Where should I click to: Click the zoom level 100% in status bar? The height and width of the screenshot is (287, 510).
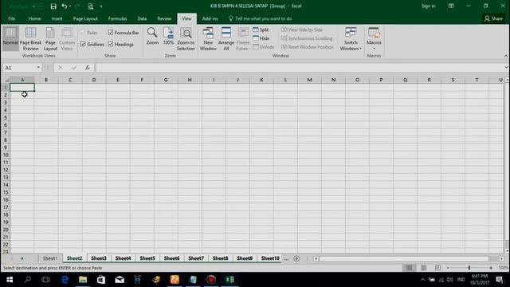point(503,268)
